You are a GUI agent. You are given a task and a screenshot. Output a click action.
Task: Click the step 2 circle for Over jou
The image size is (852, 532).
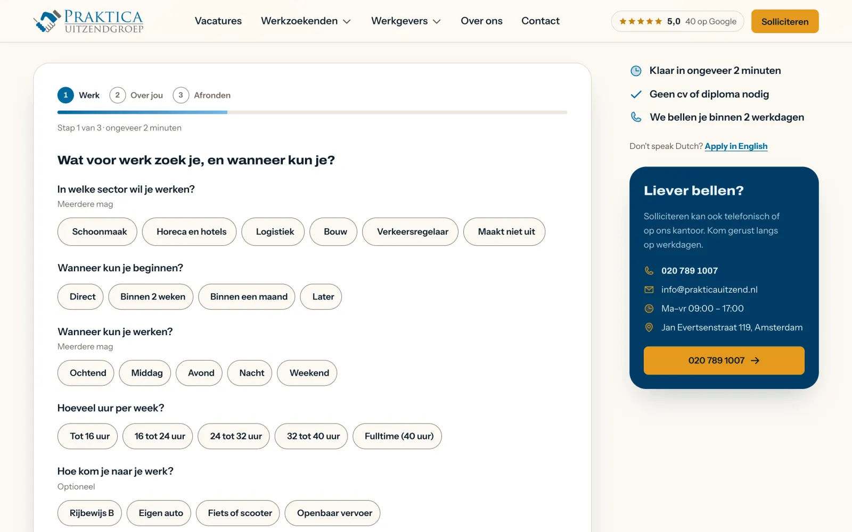tap(118, 95)
